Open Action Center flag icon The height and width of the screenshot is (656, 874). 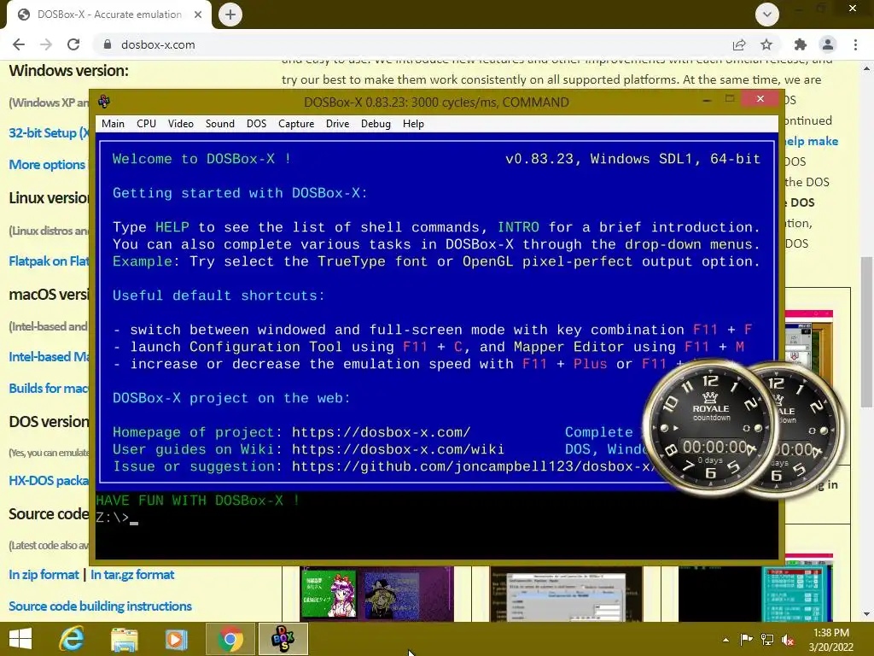pos(746,640)
